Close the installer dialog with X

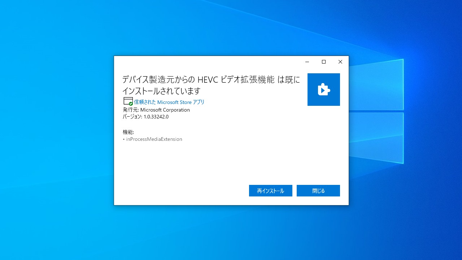[340, 62]
